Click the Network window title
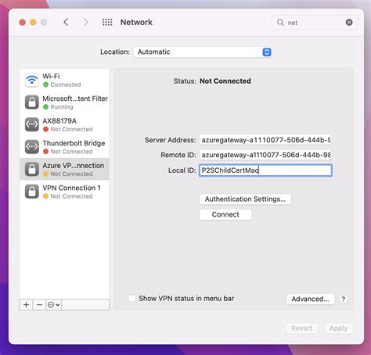The height and width of the screenshot is (355, 371). (136, 23)
